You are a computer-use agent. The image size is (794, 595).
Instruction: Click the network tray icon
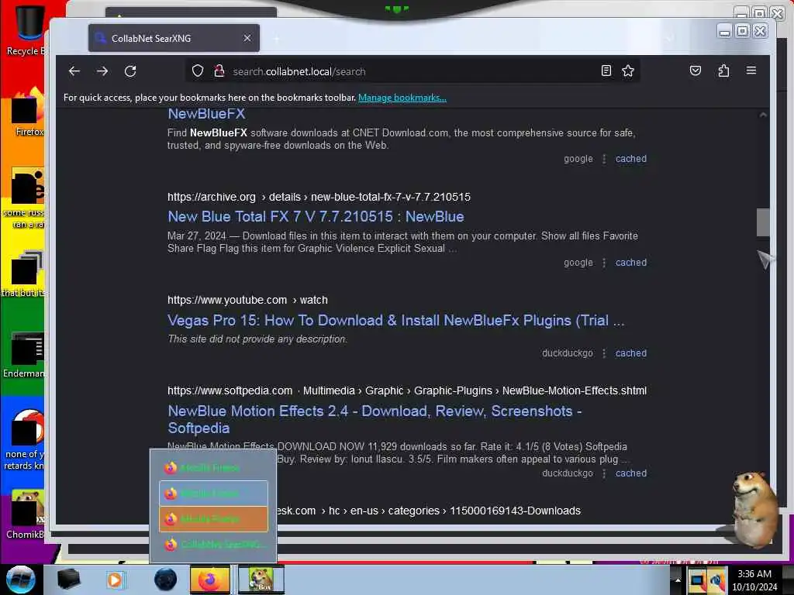[717, 580]
